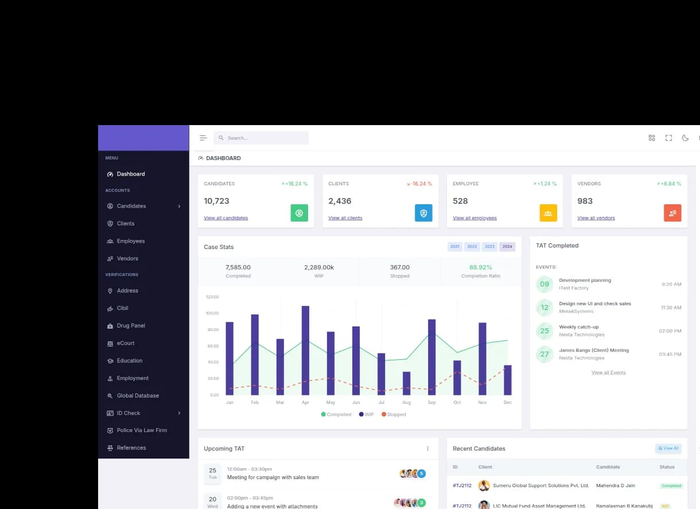700x509 pixels.
Task: Click the Vendors sidebar icon
Action: click(110, 259)
